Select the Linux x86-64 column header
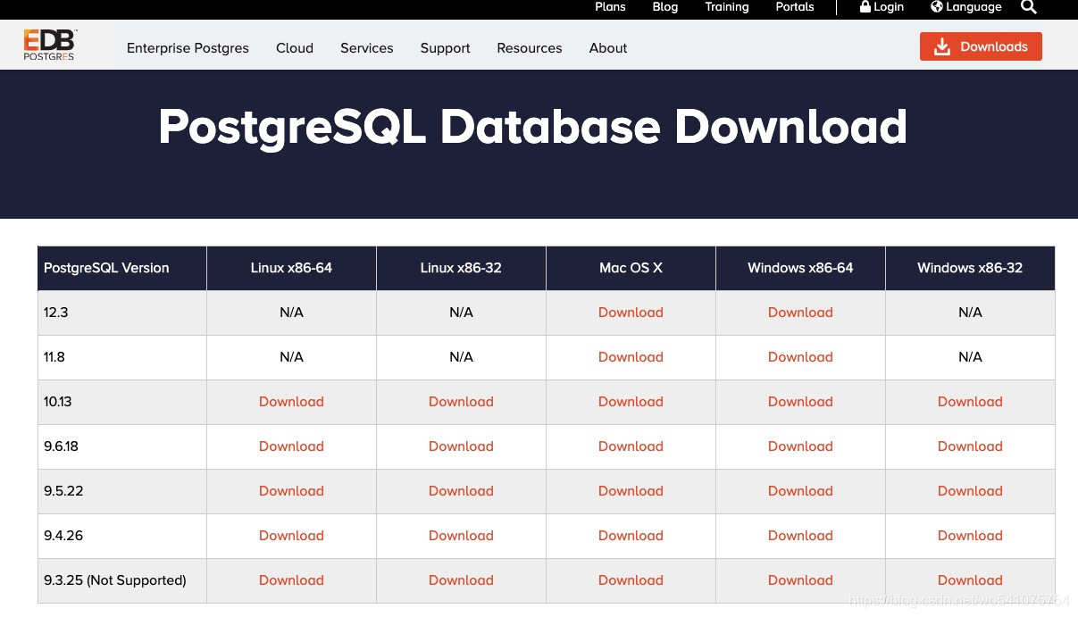Screen dimensions: 1078x617 (291, 268)
